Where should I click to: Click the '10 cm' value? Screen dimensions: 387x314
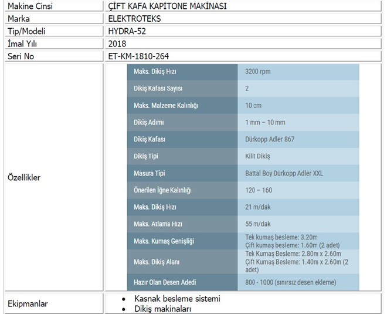tap(253, 106)
